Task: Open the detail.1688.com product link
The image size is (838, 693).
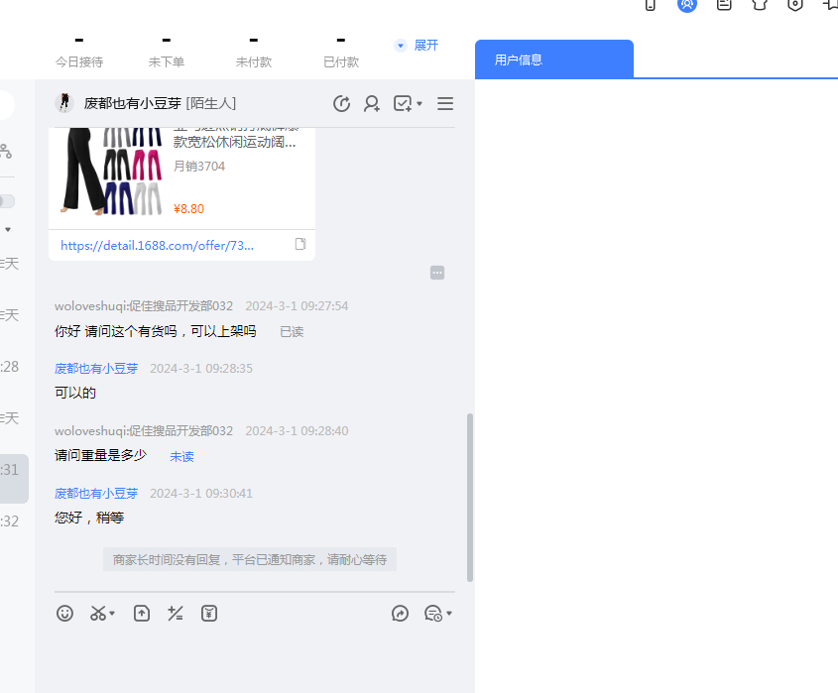Action: point(157,245)
